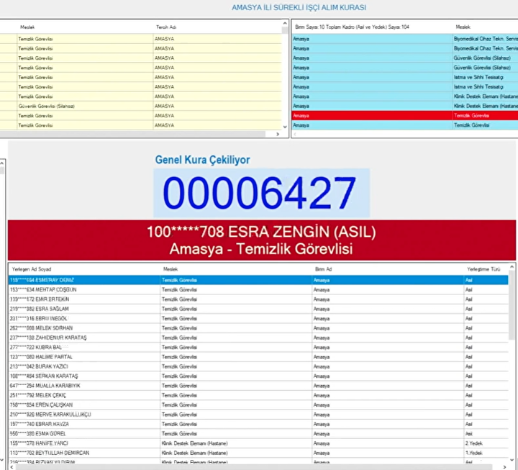Select the 'SERKAN KARATAŞ' row
This screenshot has height=470, width=518.
[258, 376]
